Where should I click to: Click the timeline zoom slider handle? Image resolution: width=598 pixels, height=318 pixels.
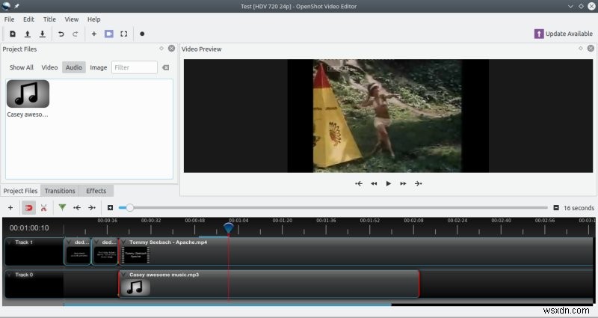tap(129, 208)
